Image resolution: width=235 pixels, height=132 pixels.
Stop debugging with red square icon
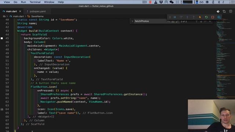[213, 17]
